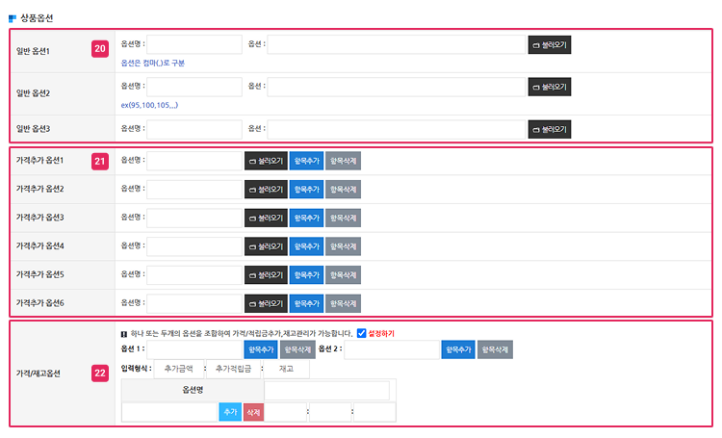Add item to 가격추가 옵션5
The width and height of the screenshot is (722, 438).
[306, 275]
